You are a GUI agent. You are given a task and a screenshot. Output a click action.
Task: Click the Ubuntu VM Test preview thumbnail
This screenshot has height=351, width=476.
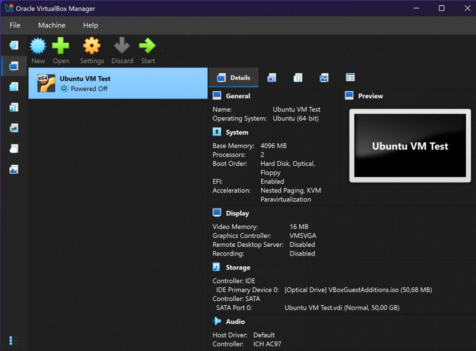410,146
